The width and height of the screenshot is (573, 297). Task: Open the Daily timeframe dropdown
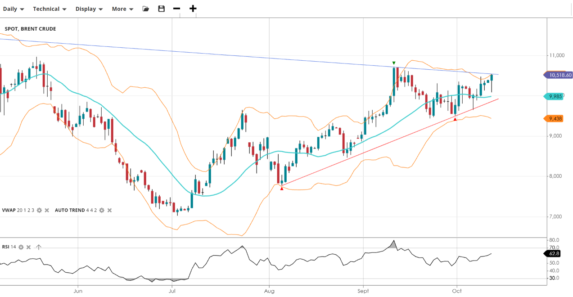[14, 9]
